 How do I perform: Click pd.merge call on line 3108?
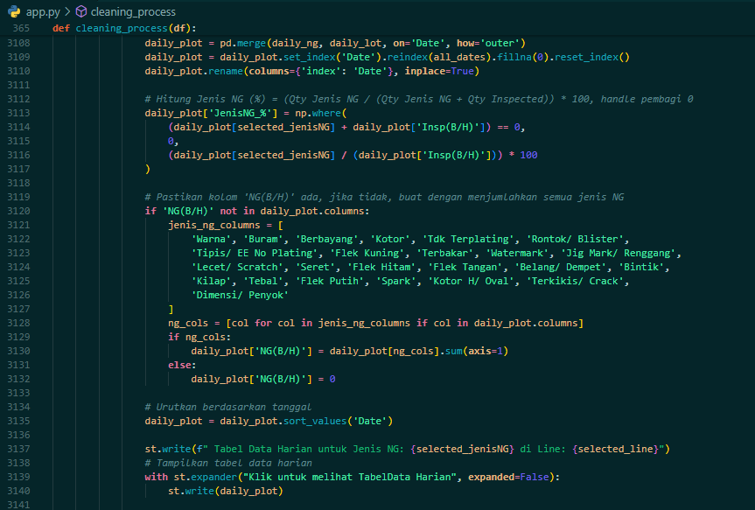click(x=242, y=43)
